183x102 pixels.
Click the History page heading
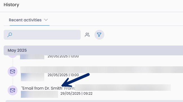[11, 5]
